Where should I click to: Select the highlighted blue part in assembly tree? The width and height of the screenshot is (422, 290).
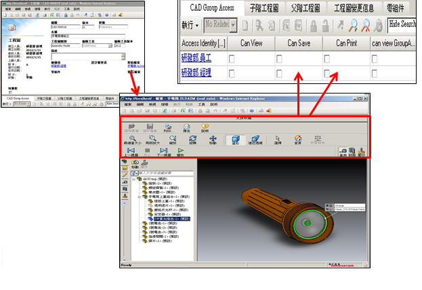pyautogui.click(x=171, y=219)
